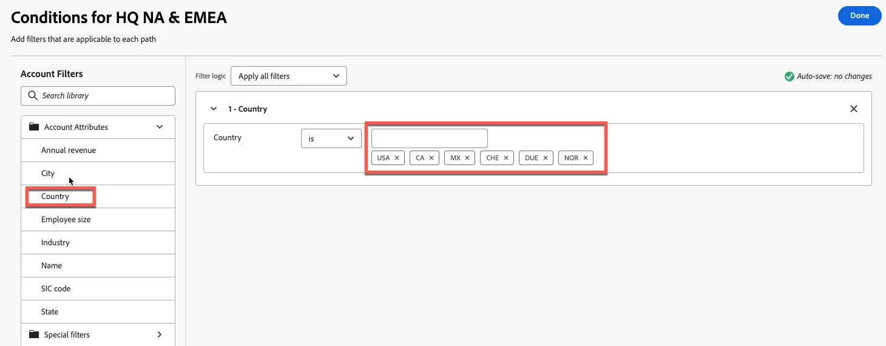886x346 pixels.
Task: Remove the MX tag
Action: pyautogui.click(x=467, y=158)
